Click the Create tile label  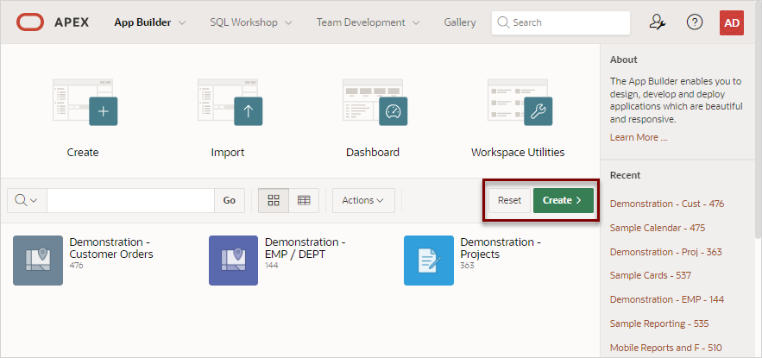coord(83,153)
